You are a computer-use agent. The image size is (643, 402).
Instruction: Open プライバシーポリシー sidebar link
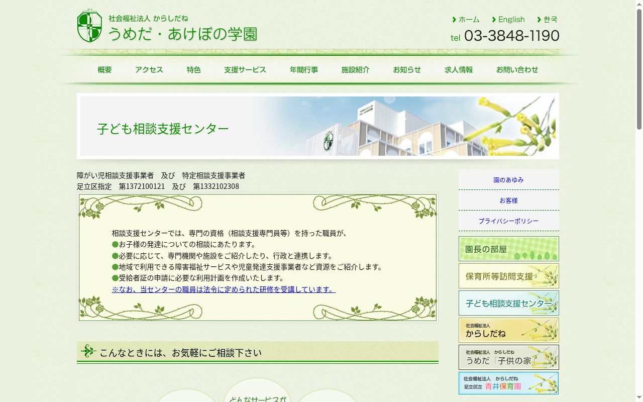click(508, 221)
